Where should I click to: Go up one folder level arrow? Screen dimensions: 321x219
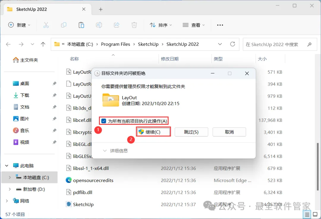click(x=43, y=44)
